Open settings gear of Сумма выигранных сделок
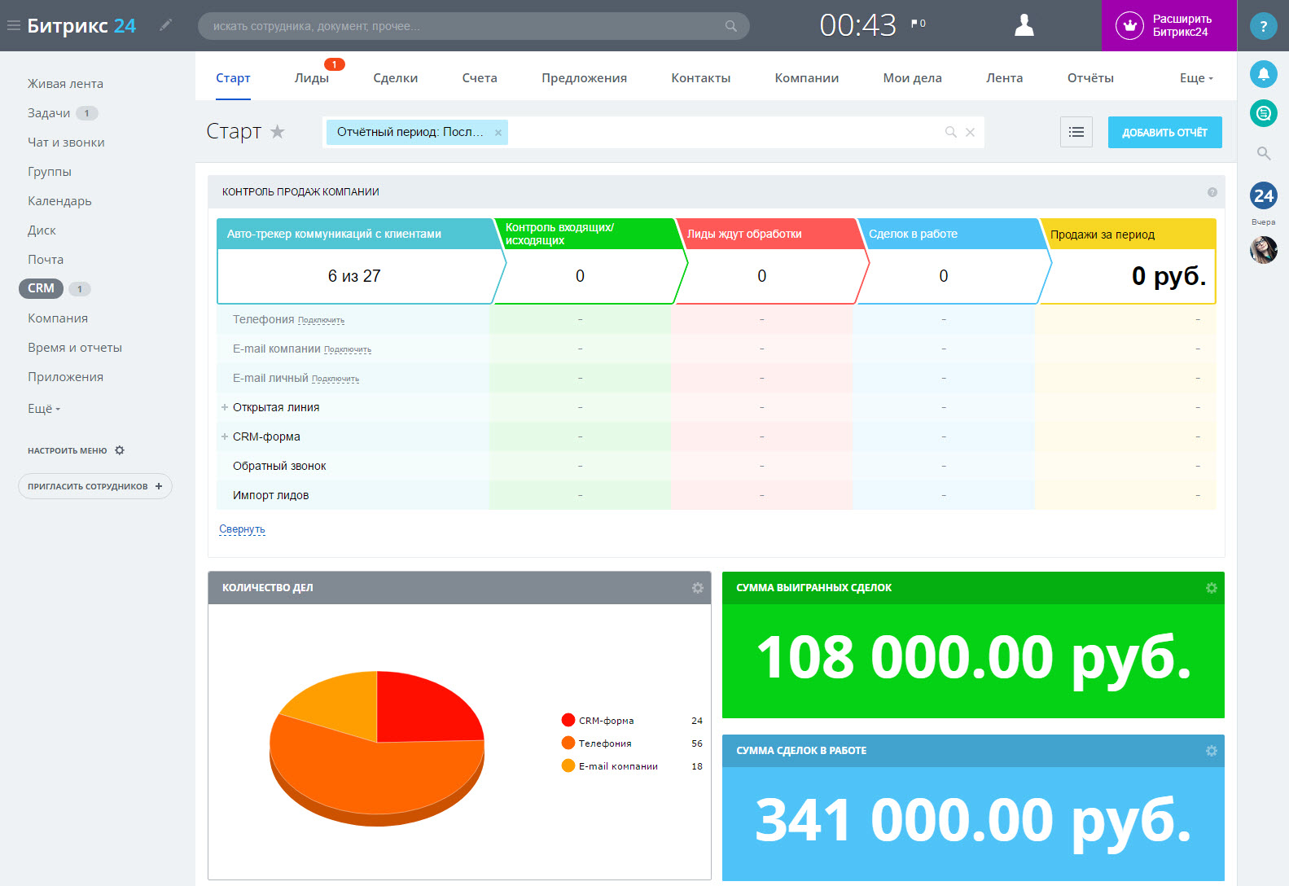Viewport: 1289px width, 886px height. [x=1212, y=587]
